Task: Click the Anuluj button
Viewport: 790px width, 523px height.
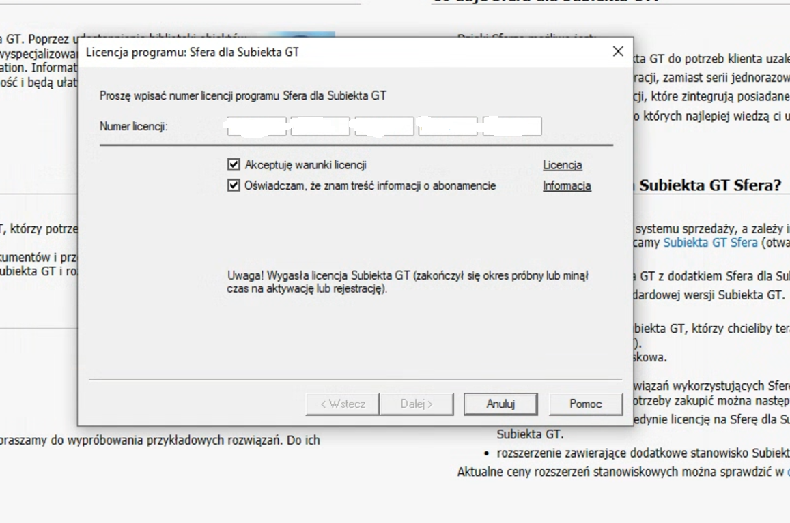Action: tap(500, 404)
